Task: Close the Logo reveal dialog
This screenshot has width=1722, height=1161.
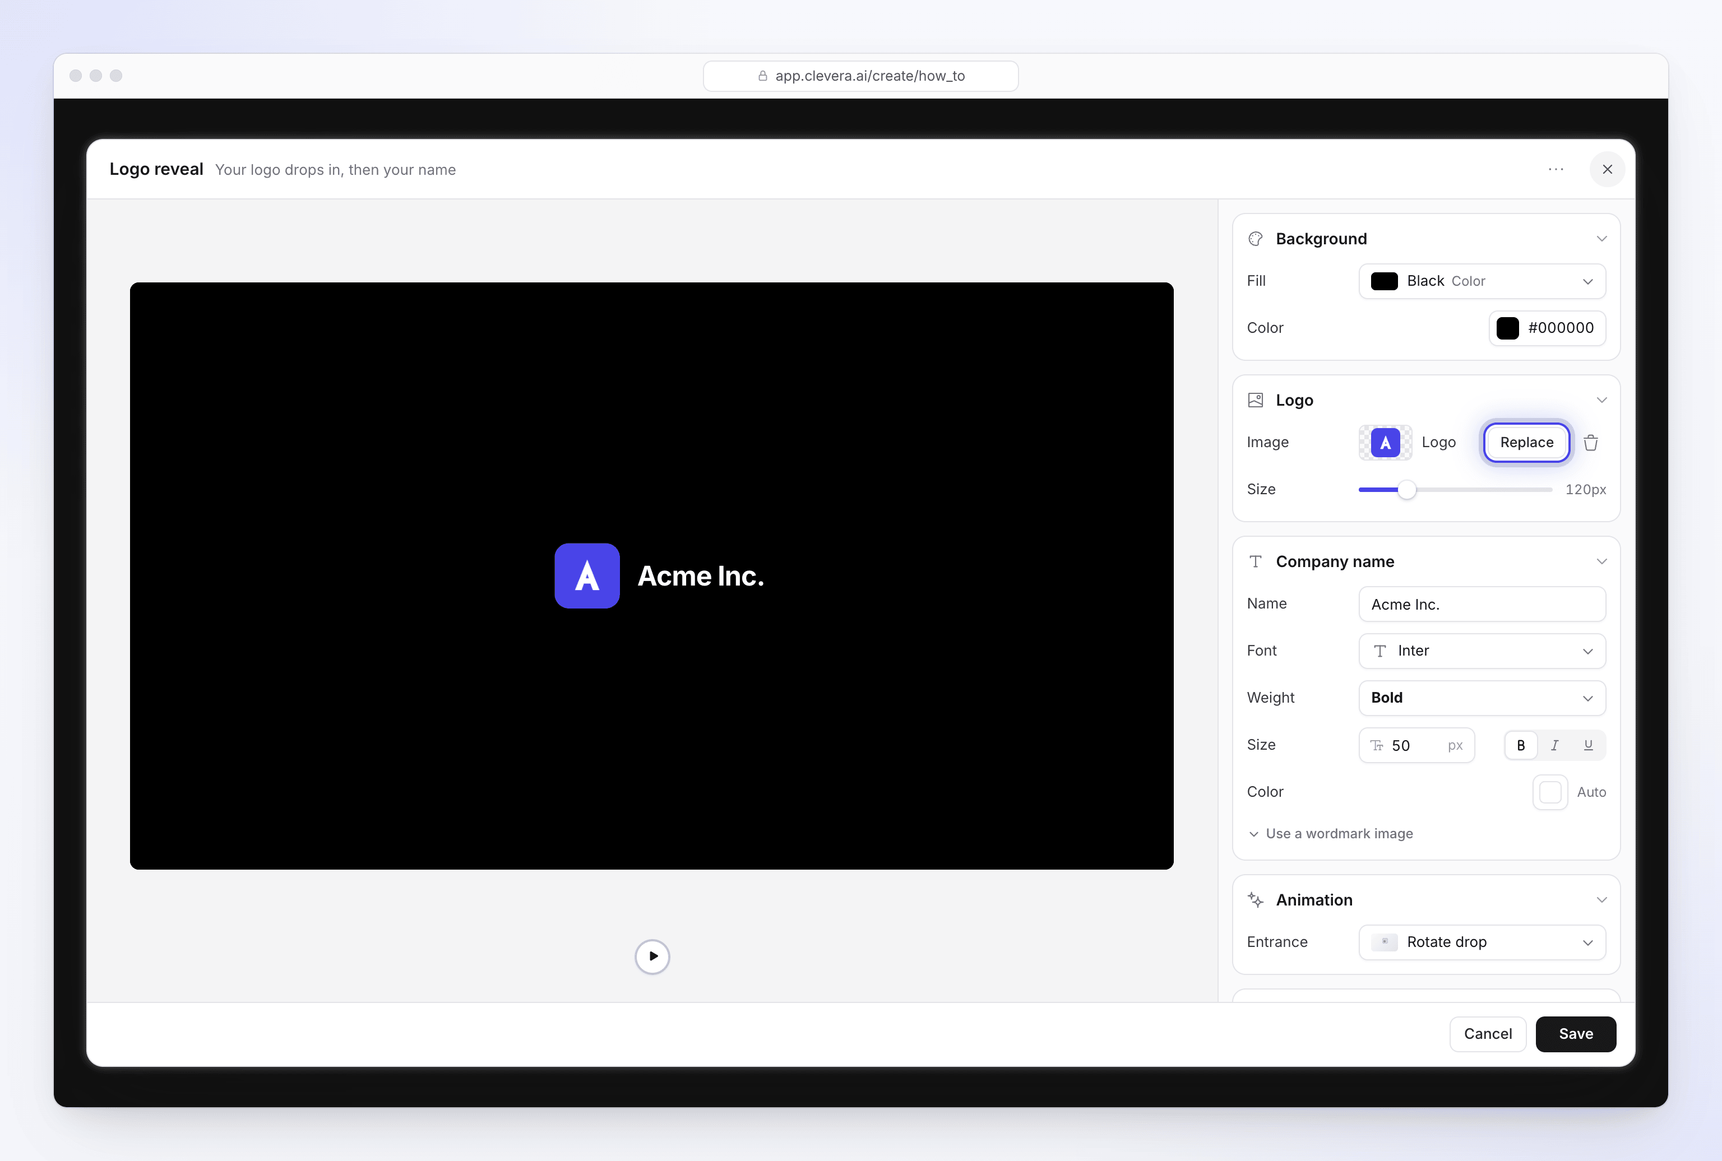Action: [1607, 170]
